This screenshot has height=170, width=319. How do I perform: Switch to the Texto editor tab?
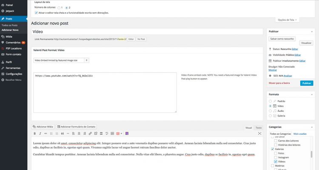click(259, 127)
